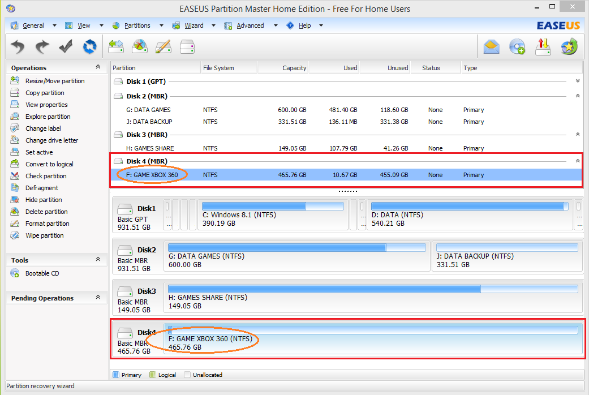Click Wipe partition operation
The width and height of the screenshot is (589, 395).
[44, 235]
